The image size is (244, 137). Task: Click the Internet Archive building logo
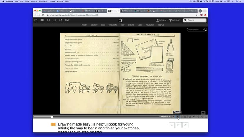120,20
